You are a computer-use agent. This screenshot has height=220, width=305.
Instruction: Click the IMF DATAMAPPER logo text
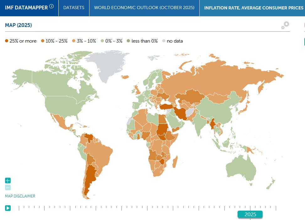pos(26,8)
